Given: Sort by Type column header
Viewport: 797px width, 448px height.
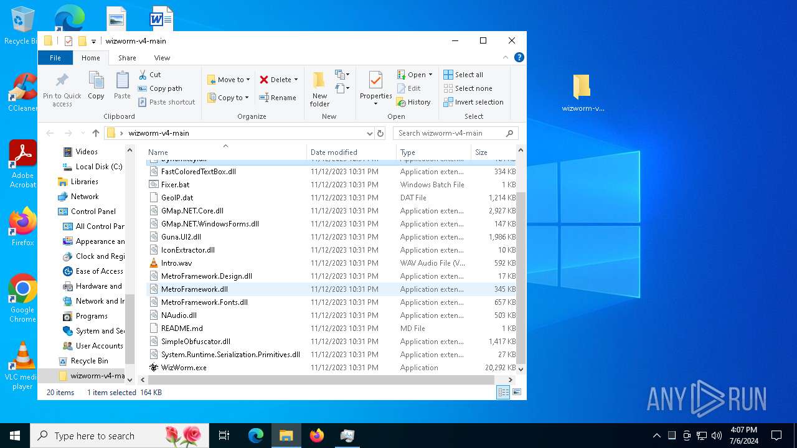Looking at the screenshot, I should pos(433,152).
